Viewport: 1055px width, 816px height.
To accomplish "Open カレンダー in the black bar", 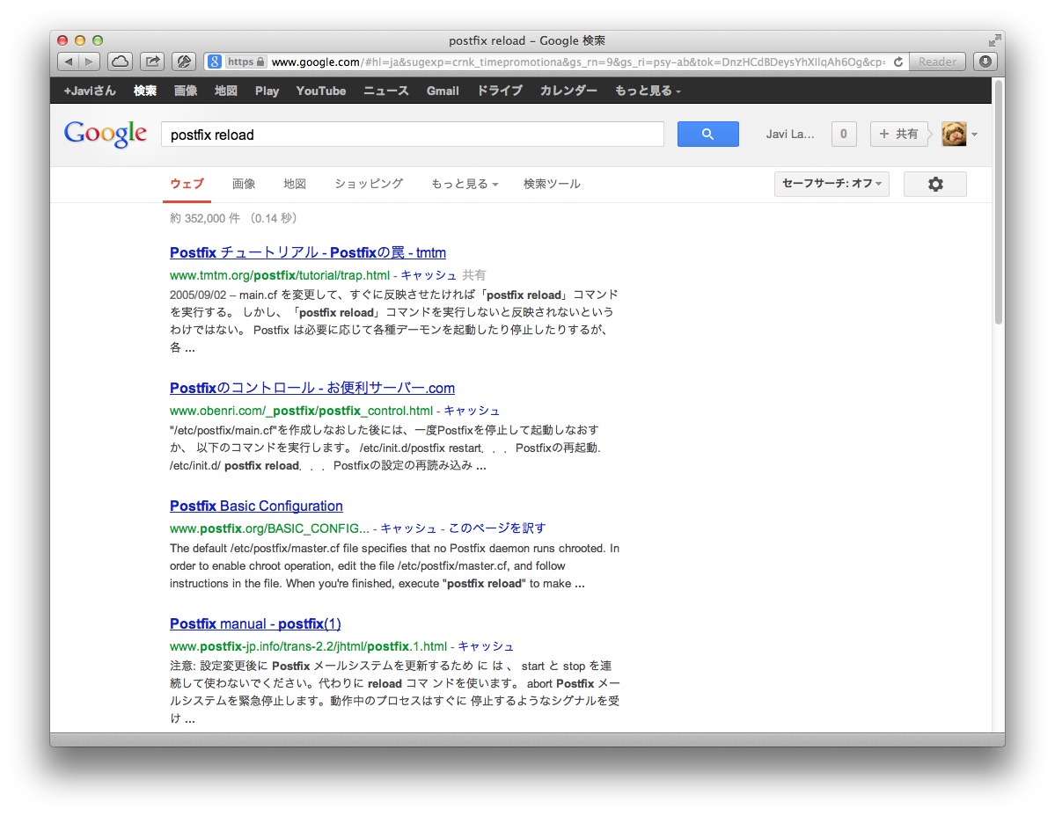I will click(x=568, y=91).
